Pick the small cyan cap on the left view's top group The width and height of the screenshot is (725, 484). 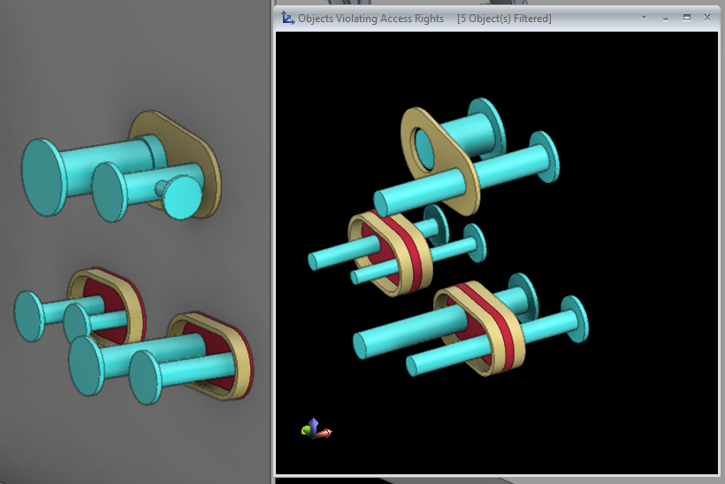coord(184,196)
